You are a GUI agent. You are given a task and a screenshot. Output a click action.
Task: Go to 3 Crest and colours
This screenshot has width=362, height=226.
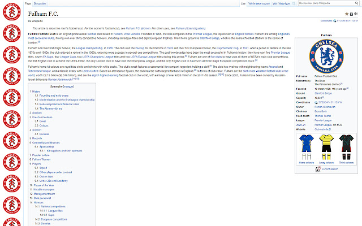pos(41,117)
